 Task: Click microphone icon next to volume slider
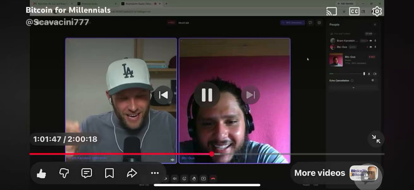(369, 74)
